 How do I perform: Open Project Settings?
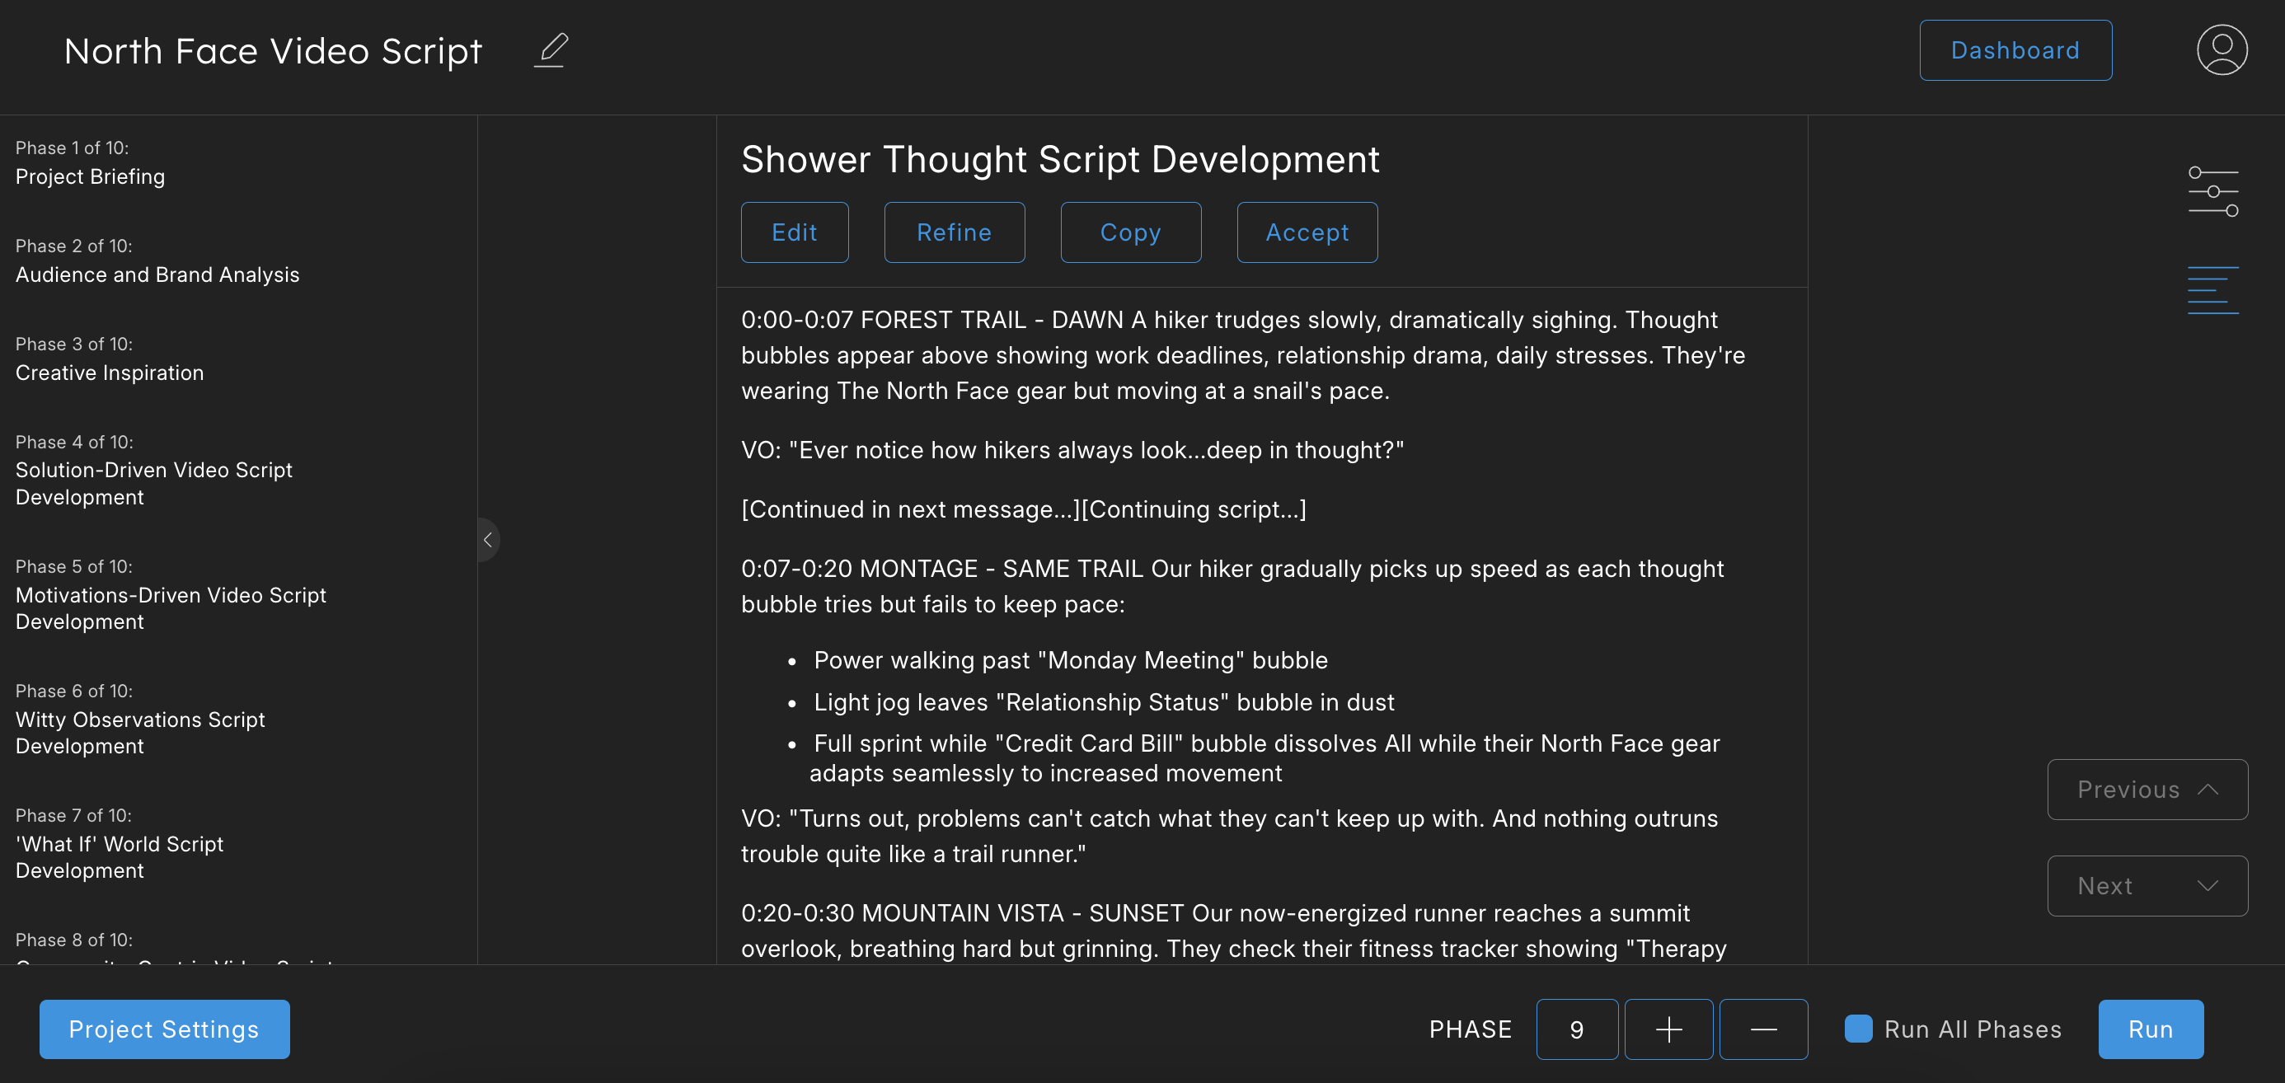pos(164,1029)
